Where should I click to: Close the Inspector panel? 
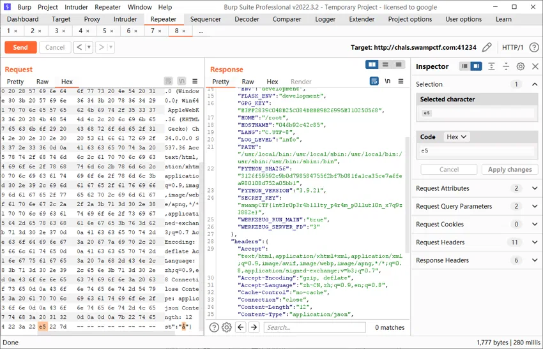(x=535, y=66)
